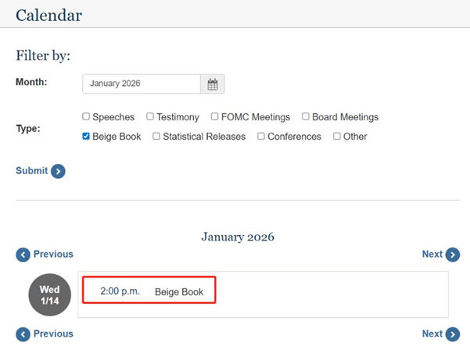Select the Wed 1/14 date circle
The width and height of the screenshot is (470, 346).
[x=49, y=294]
